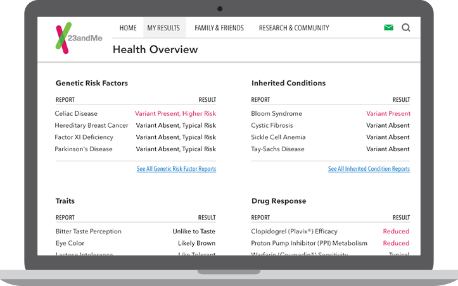Open the Hereditary Breast Cancer report
This screenshot has width=458, height=286.
(91, 125)
